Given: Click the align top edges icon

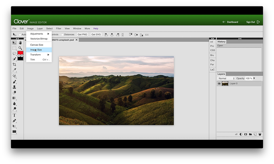Looking at the screenshot, I should [131, 35].
